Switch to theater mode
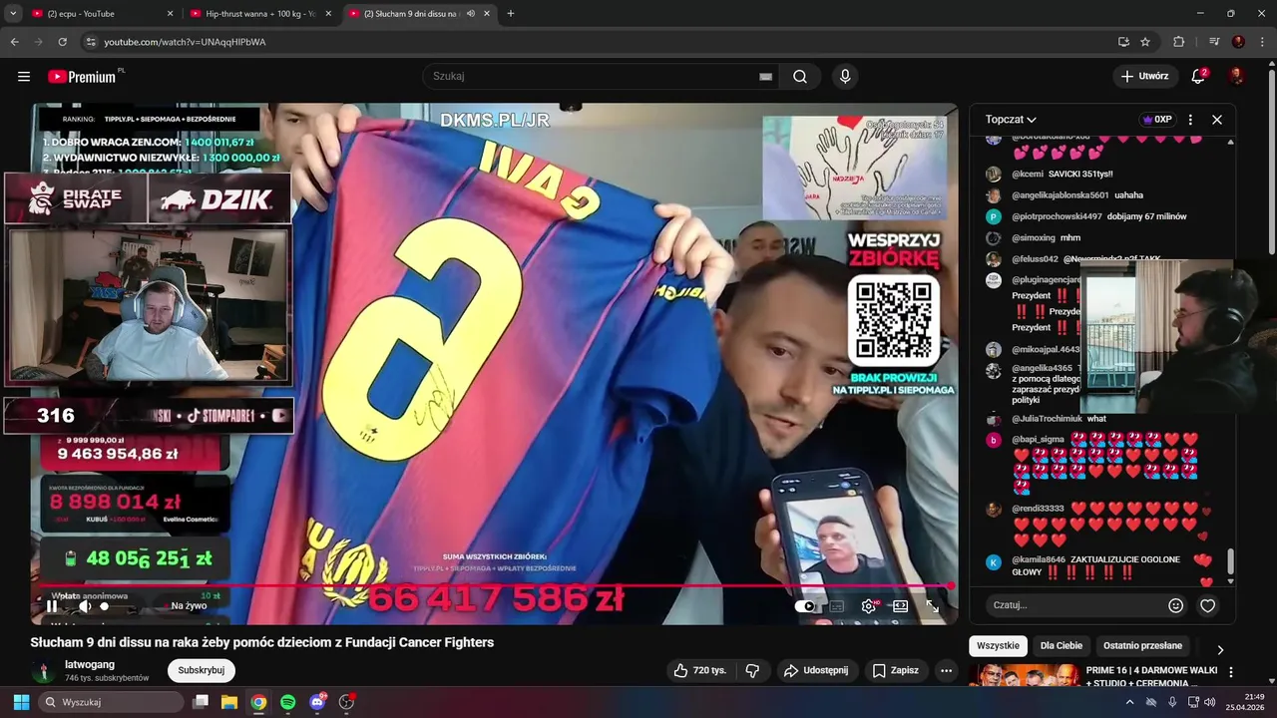Image resolution: width=1277 pixels, height=718 pixels. point(900,605)
